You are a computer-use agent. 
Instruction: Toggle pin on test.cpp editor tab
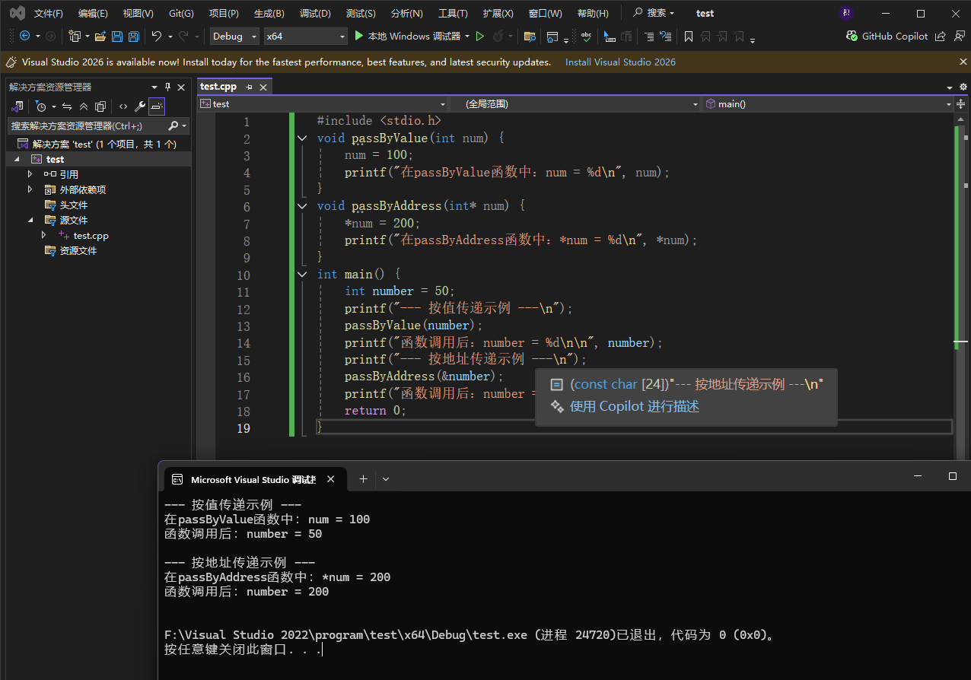click(x=249, y=87)
